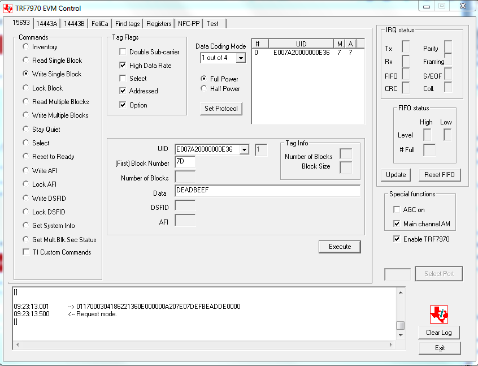
Task: Click the Request mode. log line
Action: (65, 314)
